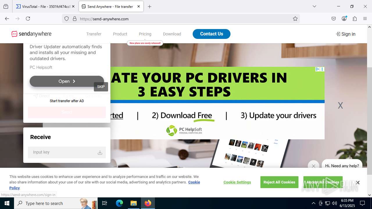This screenshot has width=372, height=209.
Task: Open the extensions puzzle icon
Action: 355,19
